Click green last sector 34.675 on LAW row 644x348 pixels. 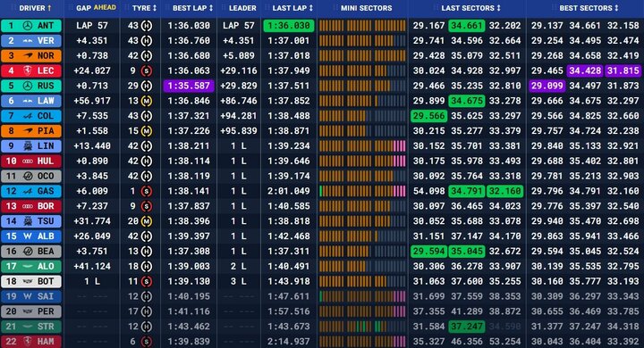[467, 101]
